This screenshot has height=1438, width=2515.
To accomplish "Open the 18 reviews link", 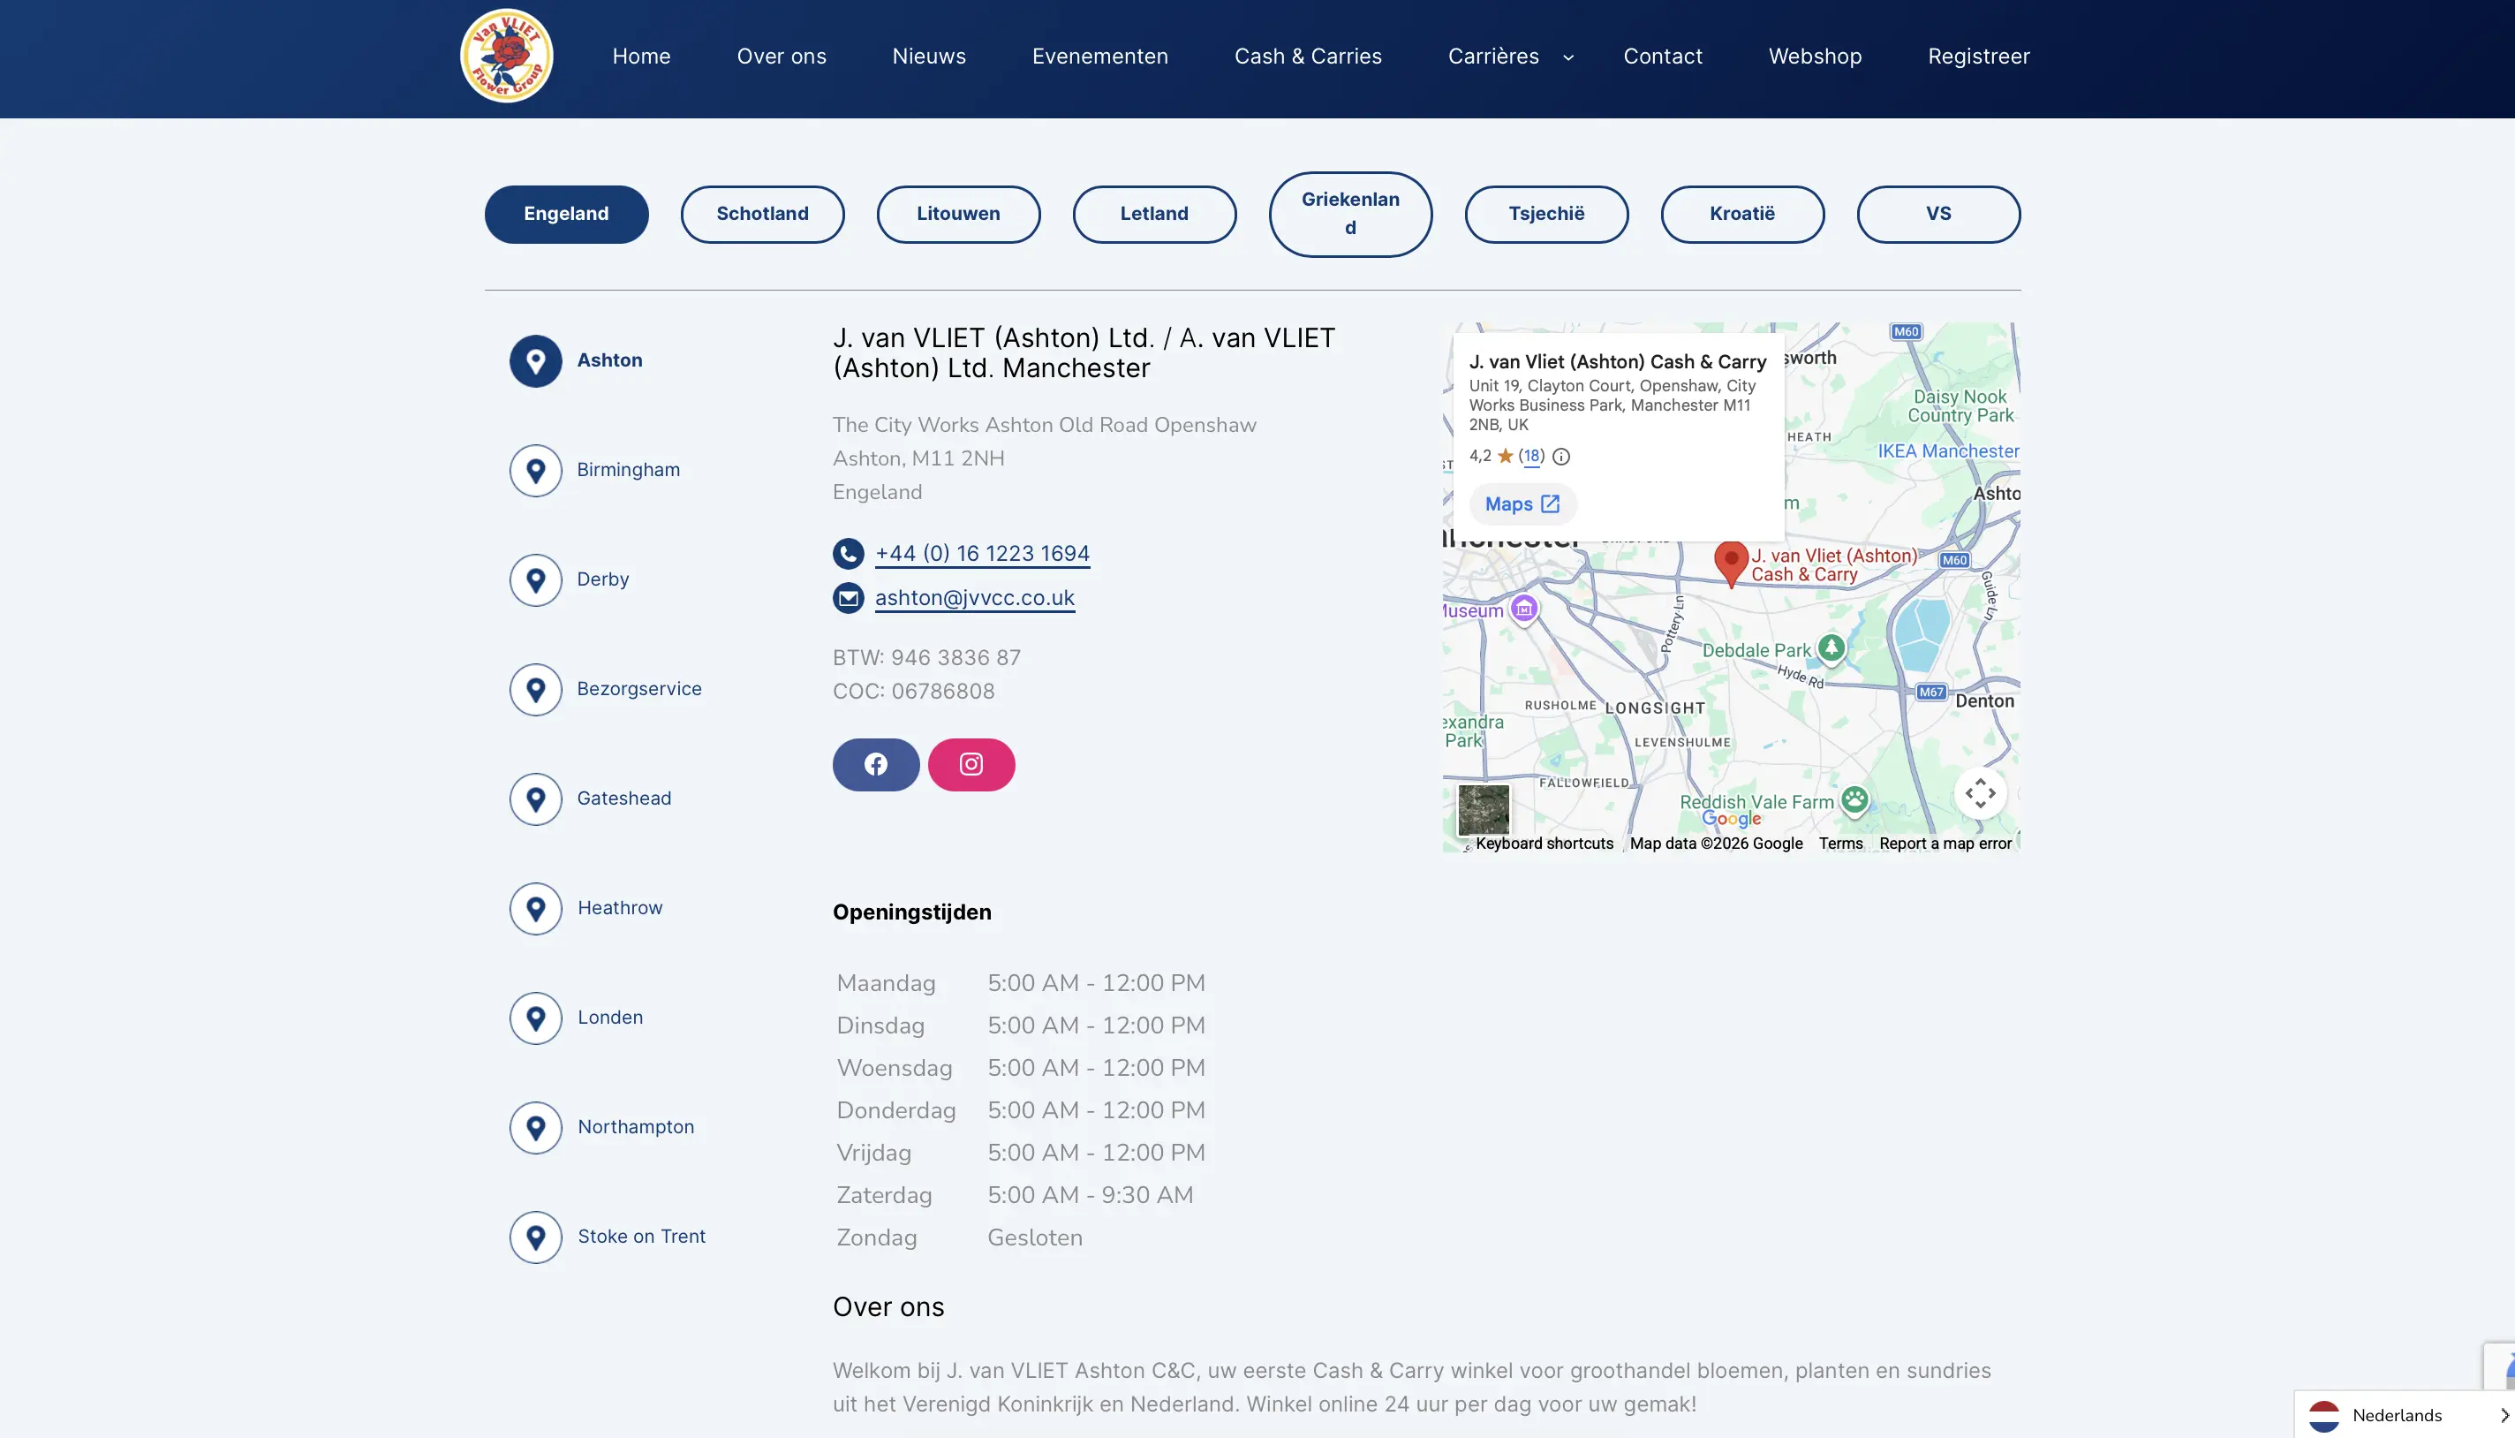I will 1531,455.
